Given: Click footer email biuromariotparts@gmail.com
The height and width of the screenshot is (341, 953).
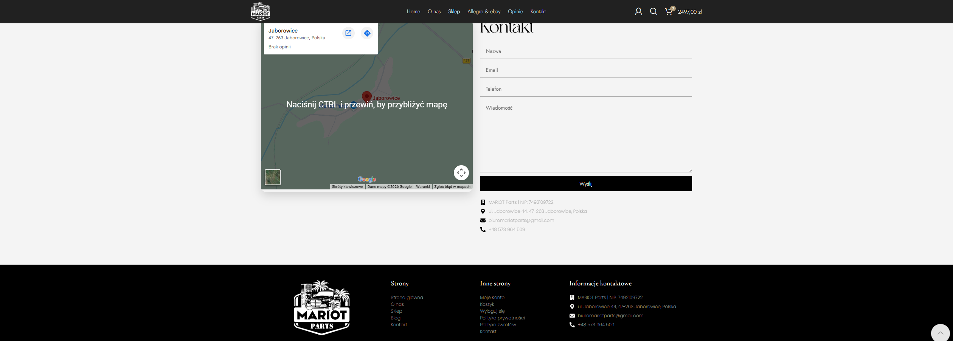Looking at the screenshot, I should [x=610, y=316].
